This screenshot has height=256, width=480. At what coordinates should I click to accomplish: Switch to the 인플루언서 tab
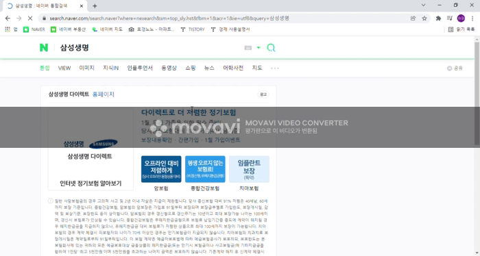[x=140, y=68]
